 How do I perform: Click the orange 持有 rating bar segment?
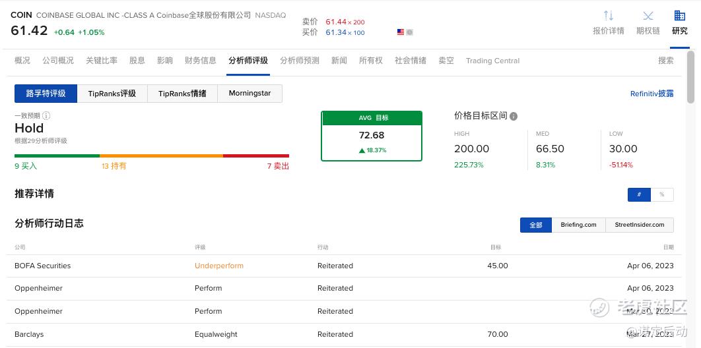point(162,156)
